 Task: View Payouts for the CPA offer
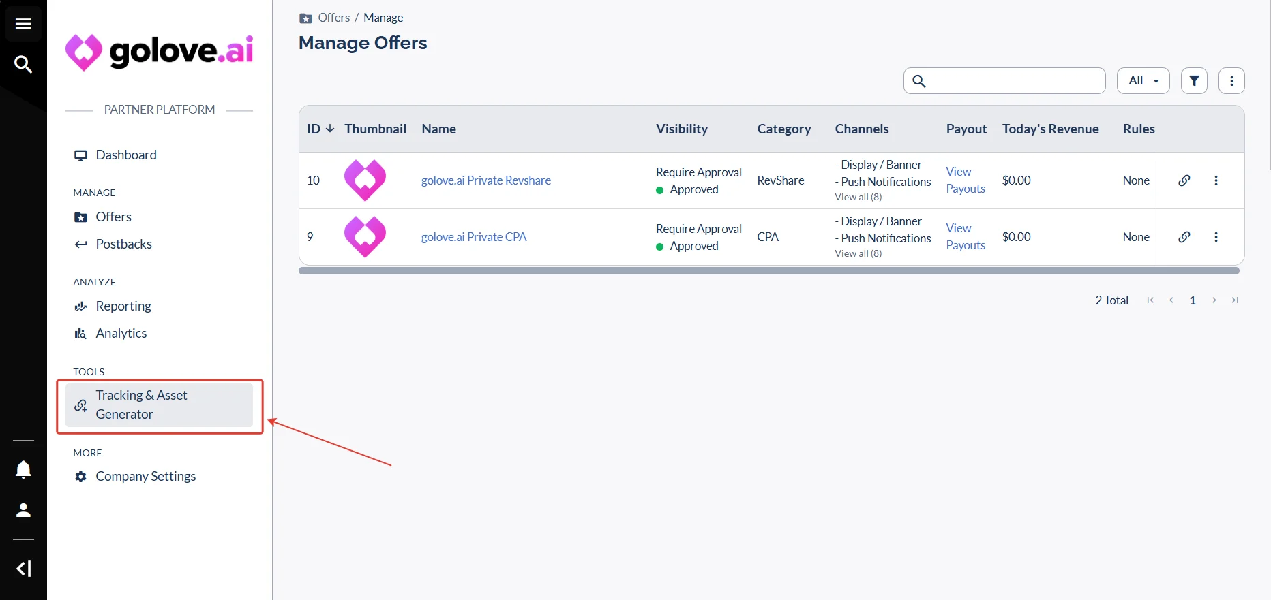[966, 237]
